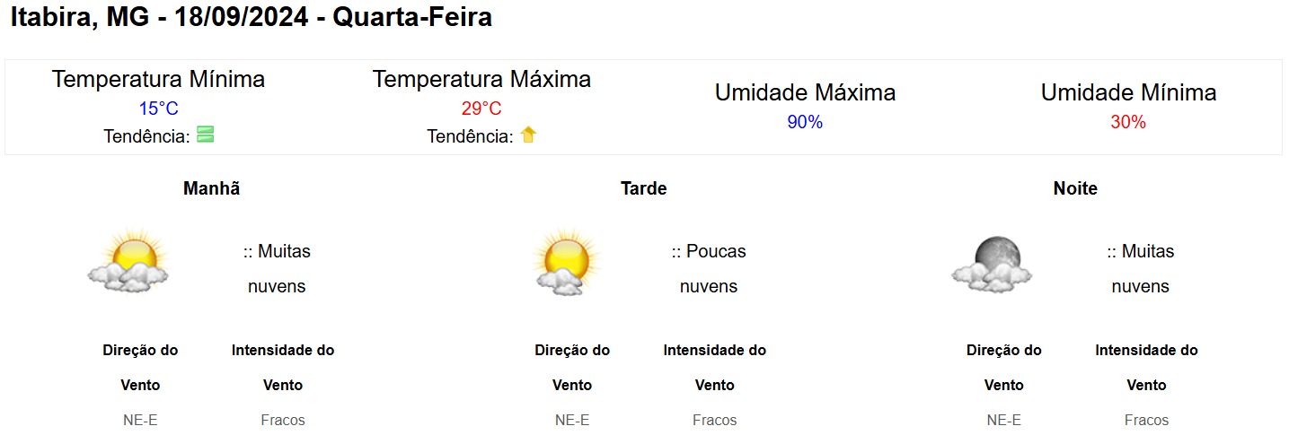Click the Temperatura Mínima label

click(x=158, y=79)
